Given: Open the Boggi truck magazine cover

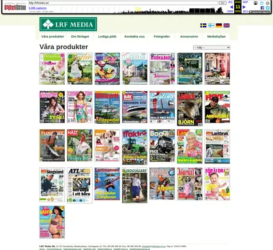Looking at the screenshot, I should point(162,145).
